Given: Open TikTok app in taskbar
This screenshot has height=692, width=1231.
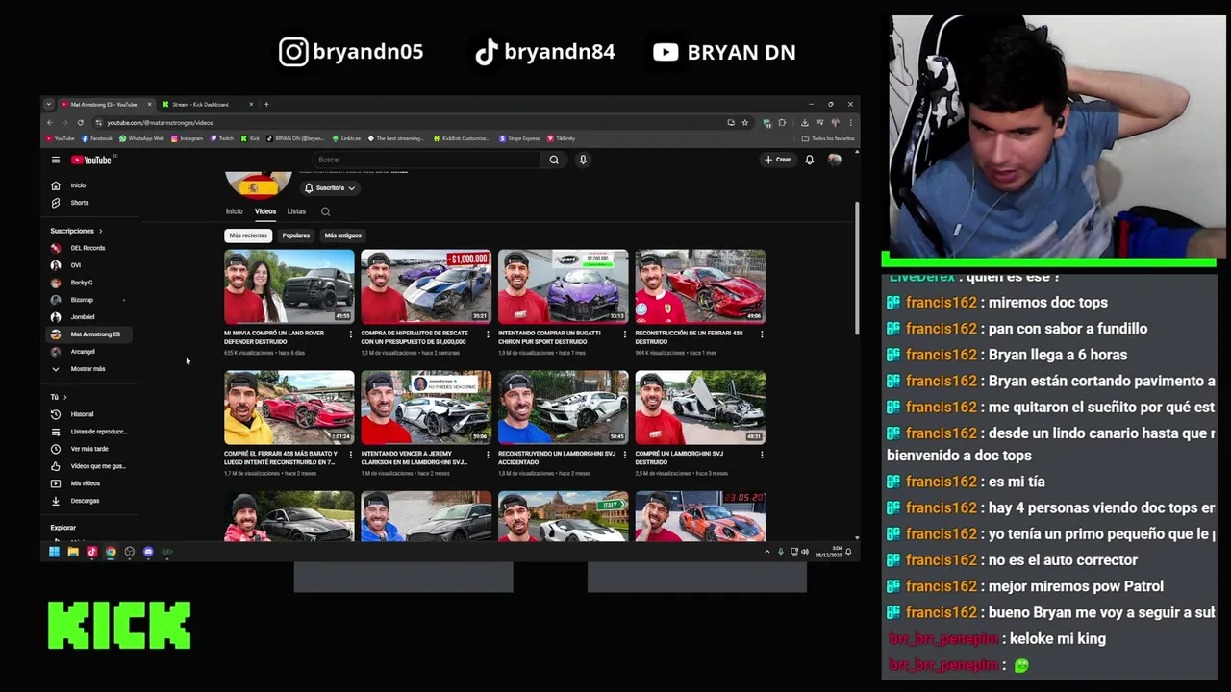Looking at the screenshot, I should pos(91,552).
